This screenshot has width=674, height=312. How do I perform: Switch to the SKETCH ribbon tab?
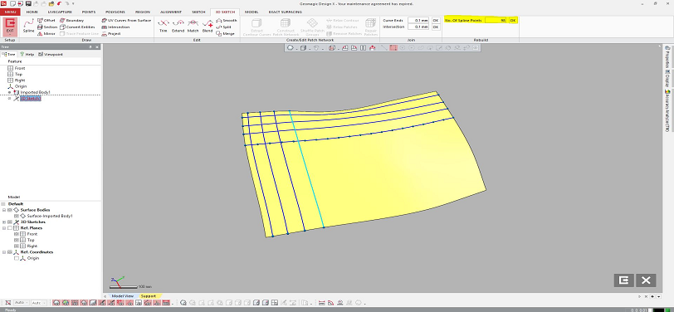point(198,12)
